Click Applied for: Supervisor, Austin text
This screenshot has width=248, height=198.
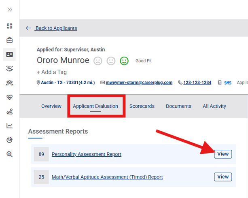[x=71, y=49]
